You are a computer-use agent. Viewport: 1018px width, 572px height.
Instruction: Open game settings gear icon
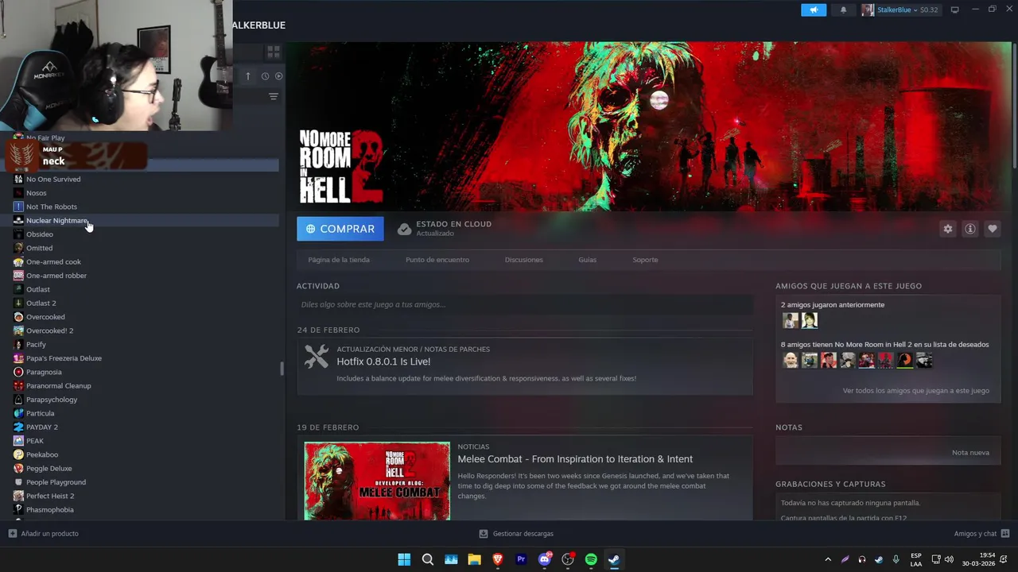tap(947, 229)
